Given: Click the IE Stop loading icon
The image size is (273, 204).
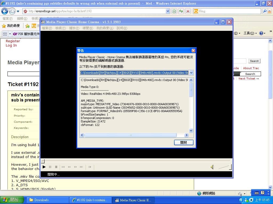Looking at the screenshot, I should click(x=188, y=11).
